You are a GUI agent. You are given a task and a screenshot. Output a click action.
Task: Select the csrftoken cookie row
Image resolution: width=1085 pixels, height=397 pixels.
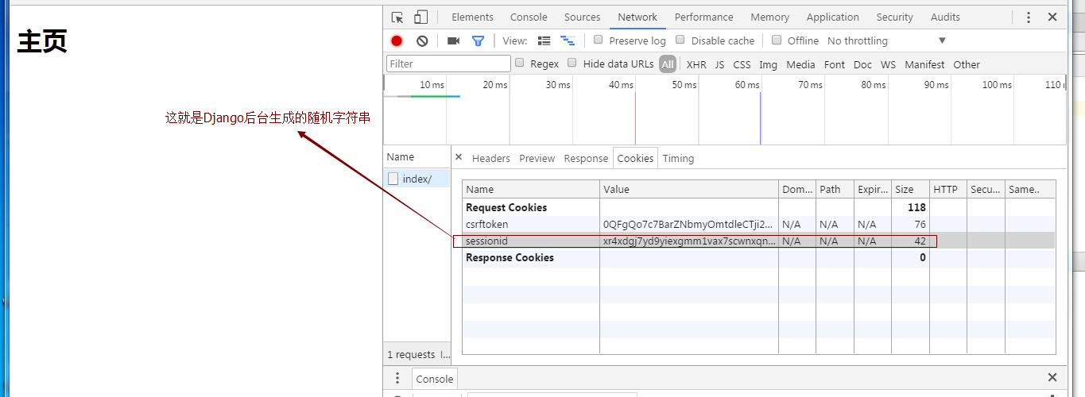click(758, 224)
